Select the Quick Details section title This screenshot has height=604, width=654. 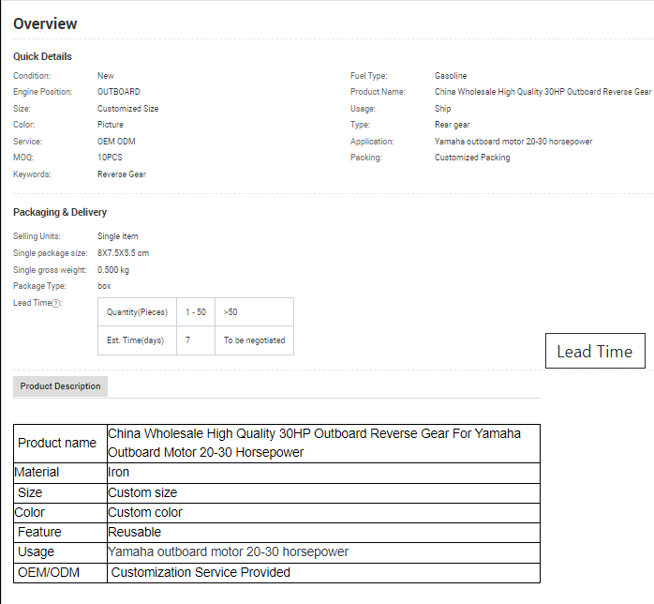tap(42, 56)
